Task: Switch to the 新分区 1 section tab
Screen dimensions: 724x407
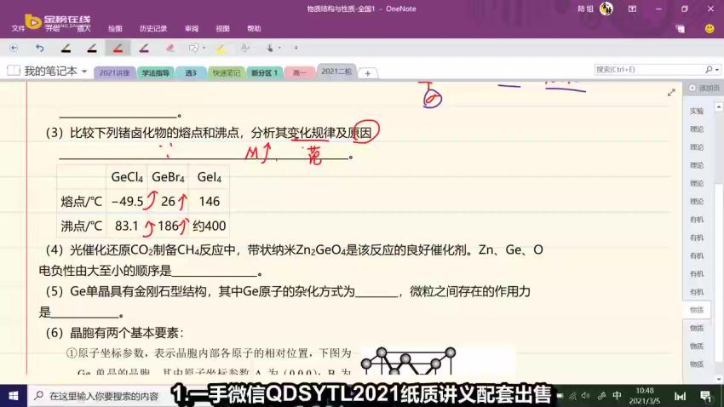Action: [x=265, y=73]
